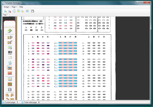Click the Total valid page status icon
The height and width of the screenshot is (107, 153).
click(x=22, y=102)
